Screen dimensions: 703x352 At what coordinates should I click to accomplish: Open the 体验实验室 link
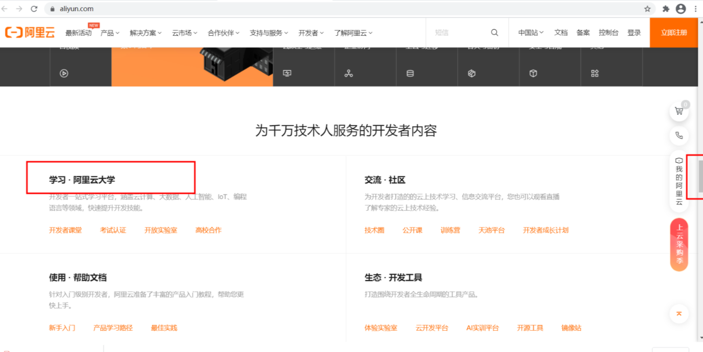tap(381, 328)
